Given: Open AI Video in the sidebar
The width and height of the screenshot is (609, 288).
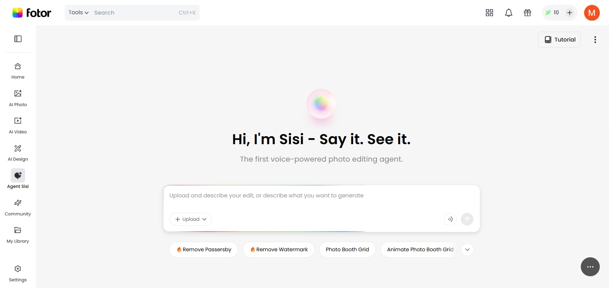Looking at the screenshot, I should [18, 125].
